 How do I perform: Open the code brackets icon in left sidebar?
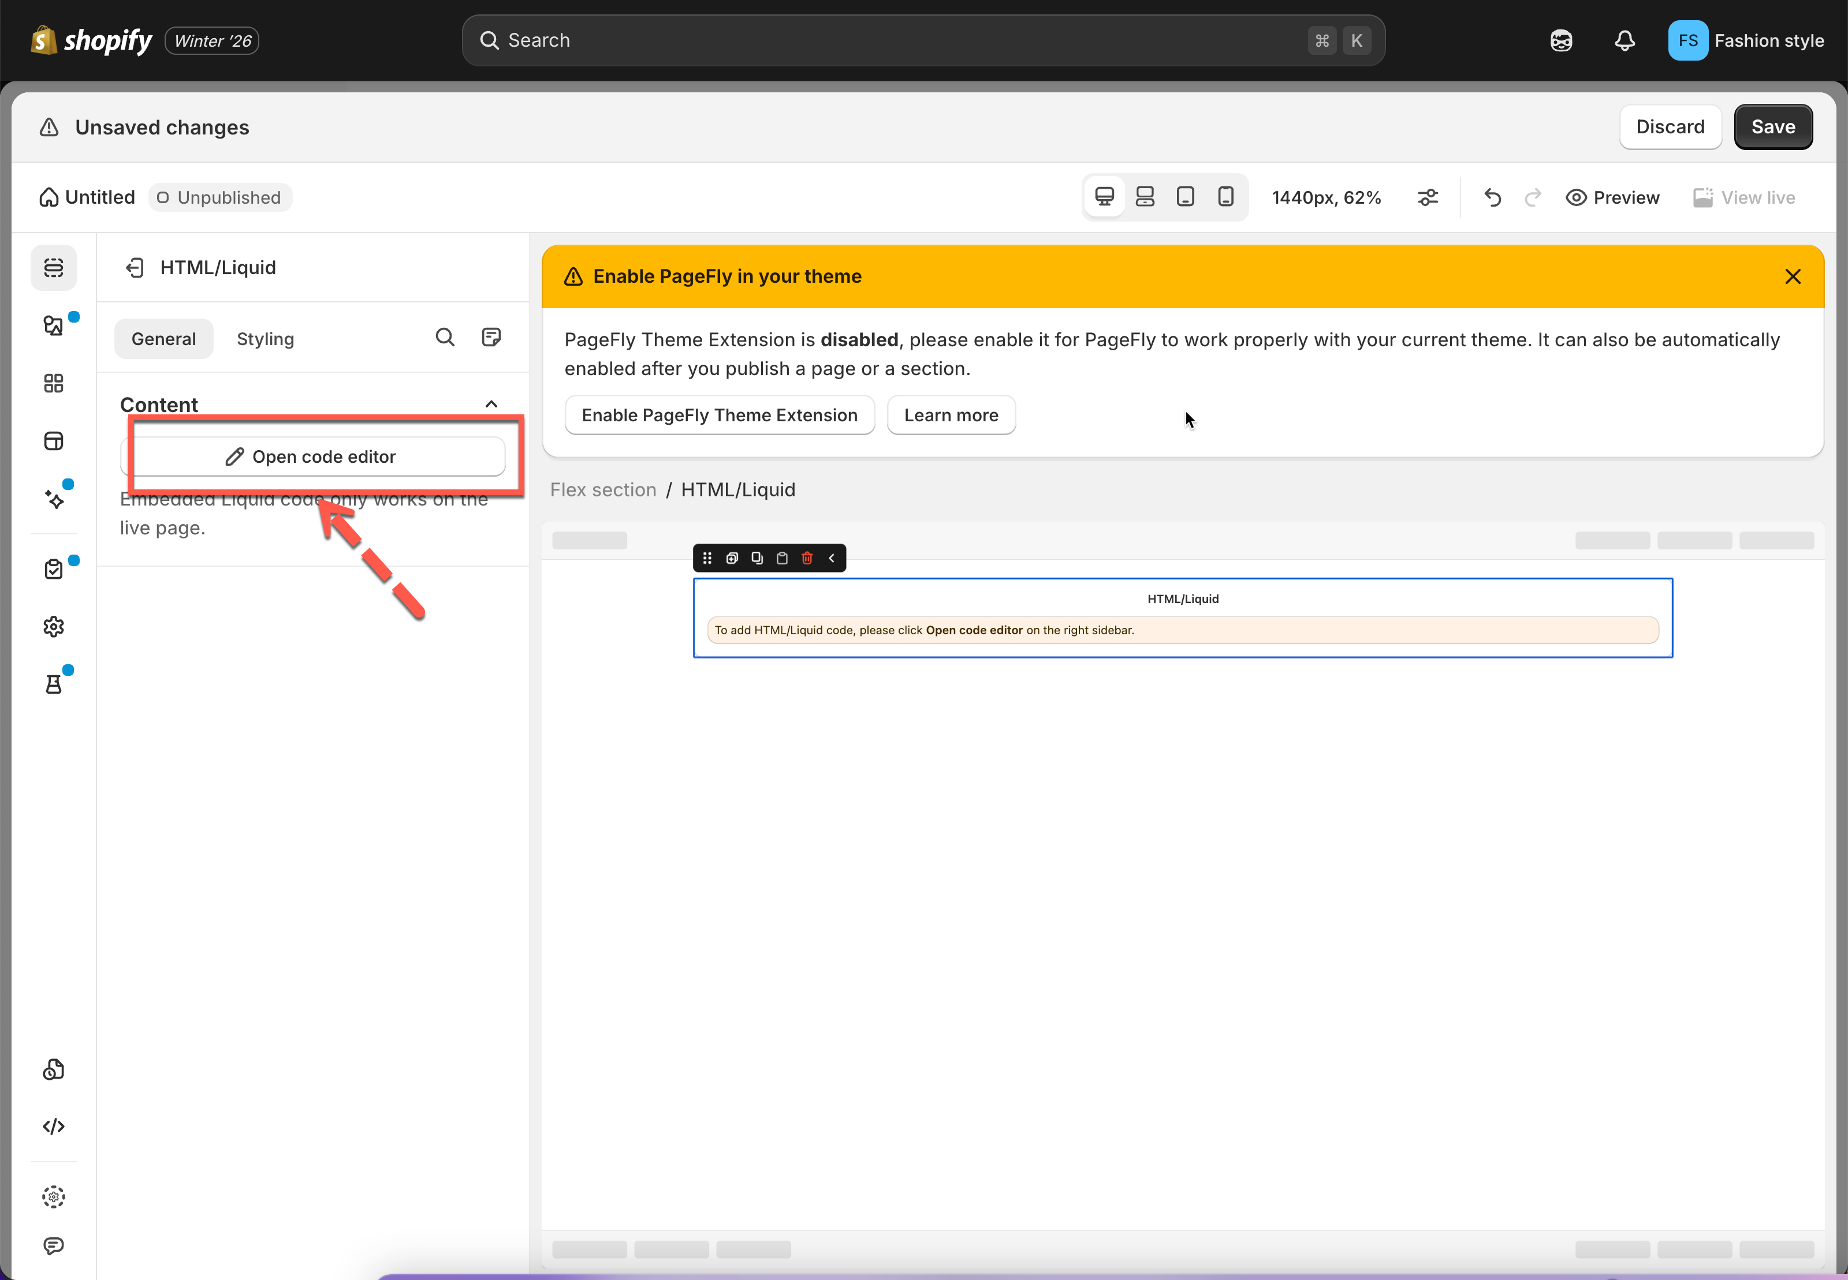point(54,1127)
